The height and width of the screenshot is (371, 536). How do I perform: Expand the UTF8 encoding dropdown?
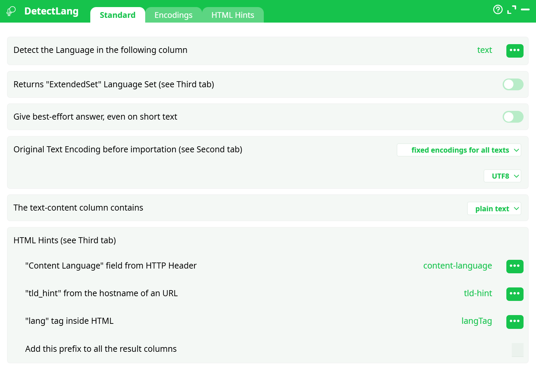point(502,176)
